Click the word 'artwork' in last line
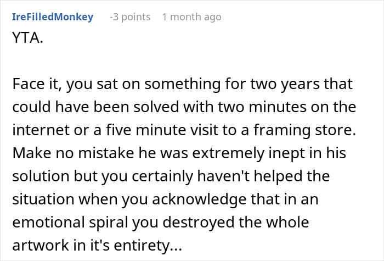 (41, 245)
